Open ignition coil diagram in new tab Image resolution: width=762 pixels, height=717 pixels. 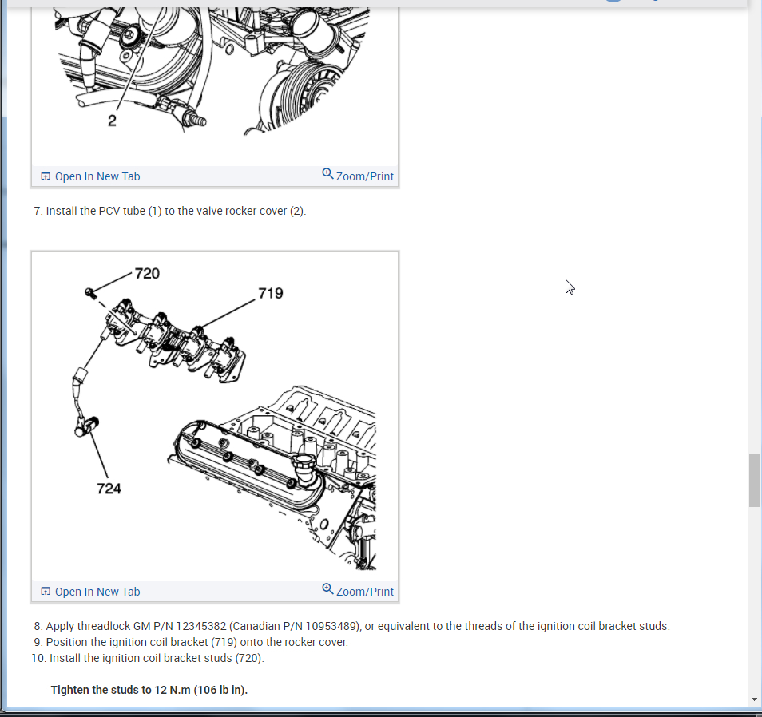point(90,592)
